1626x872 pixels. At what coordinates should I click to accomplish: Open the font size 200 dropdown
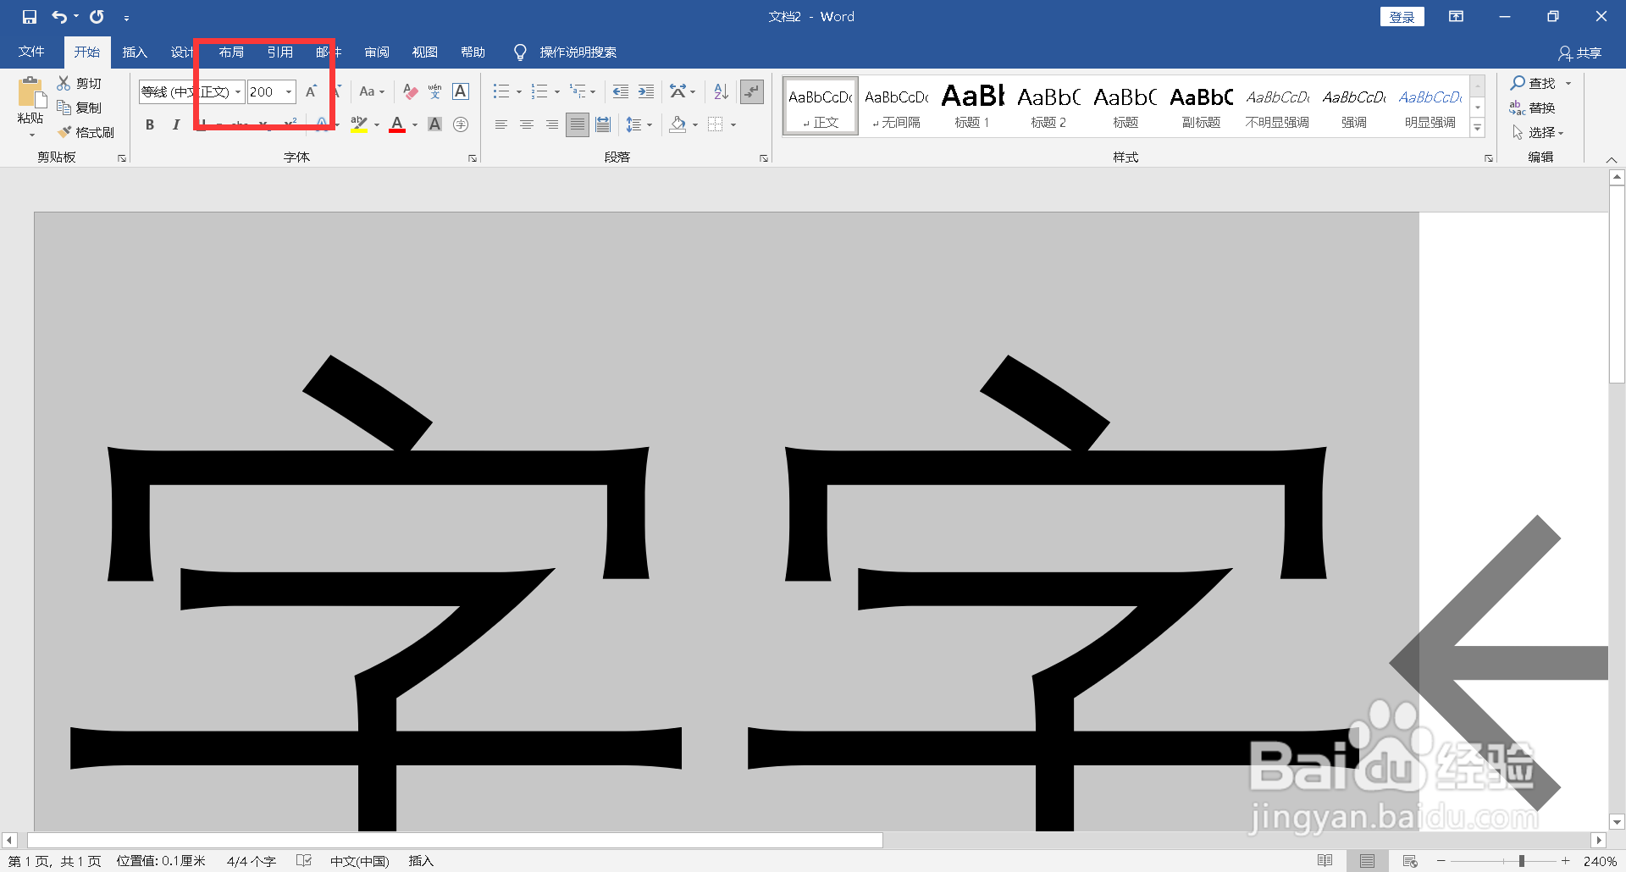point(289,91)
